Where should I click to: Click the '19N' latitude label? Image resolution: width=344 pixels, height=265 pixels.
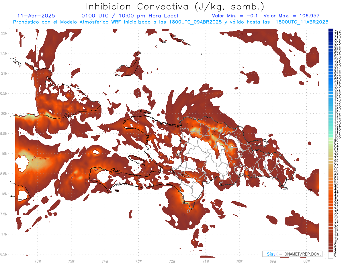4,154
